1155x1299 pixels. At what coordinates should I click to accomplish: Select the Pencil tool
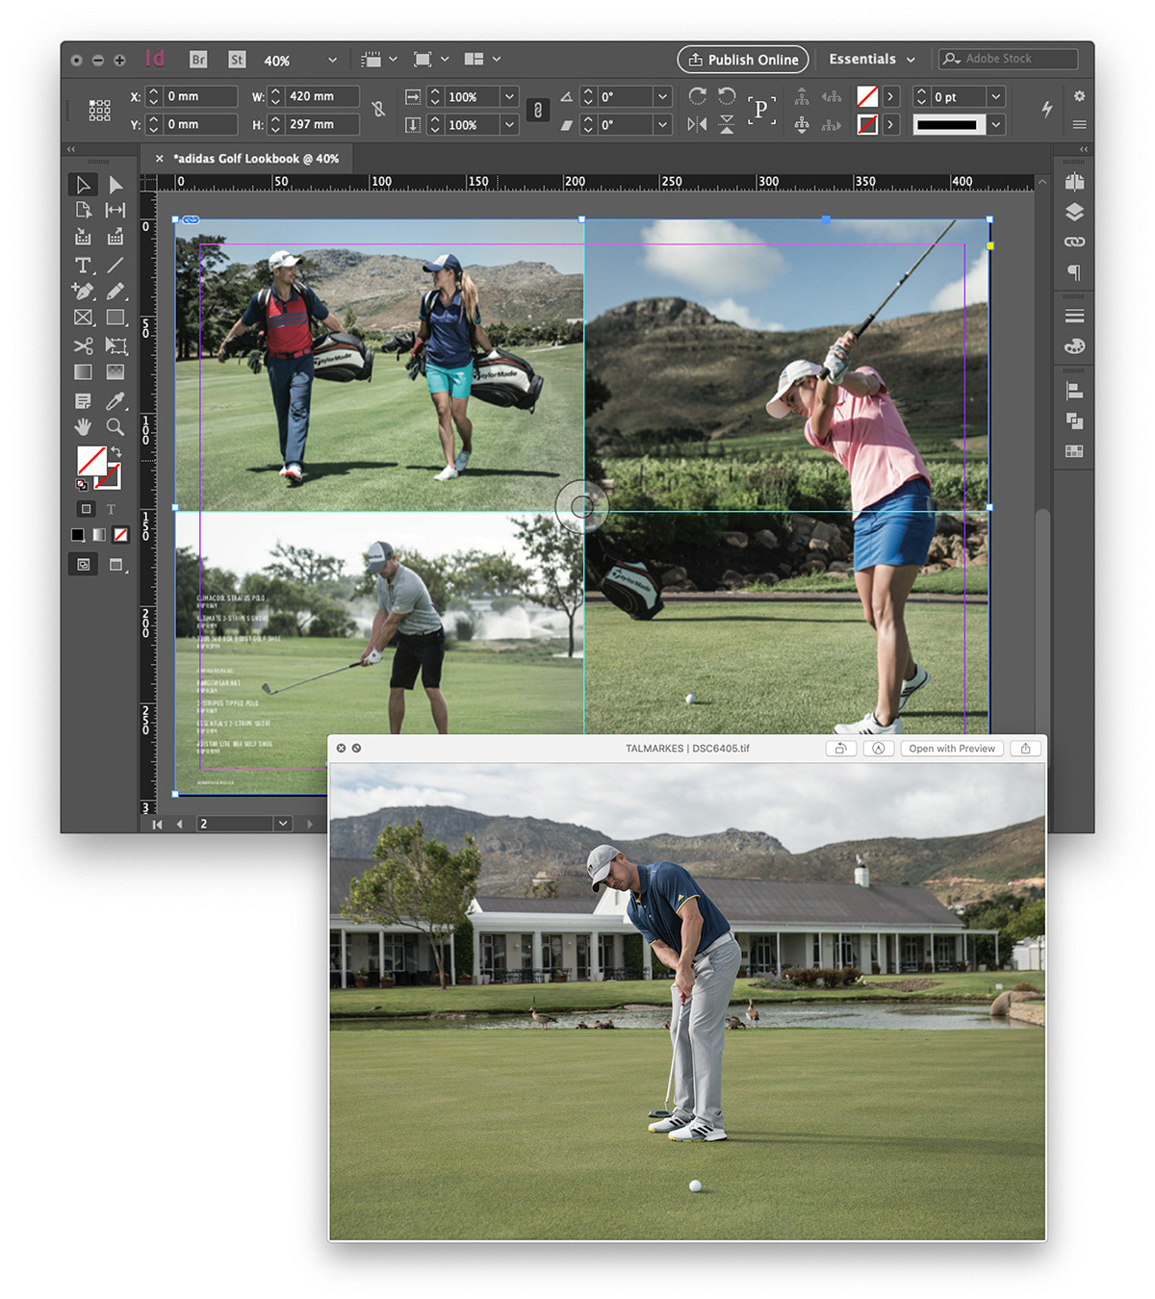tap(115, 291)
